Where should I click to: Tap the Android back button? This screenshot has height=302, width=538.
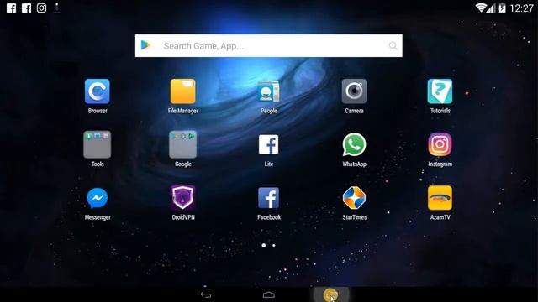click(x=206, y=294)
